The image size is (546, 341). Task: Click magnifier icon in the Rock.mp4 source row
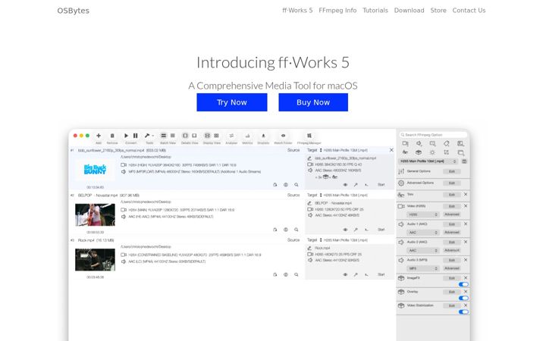point(297,274)
